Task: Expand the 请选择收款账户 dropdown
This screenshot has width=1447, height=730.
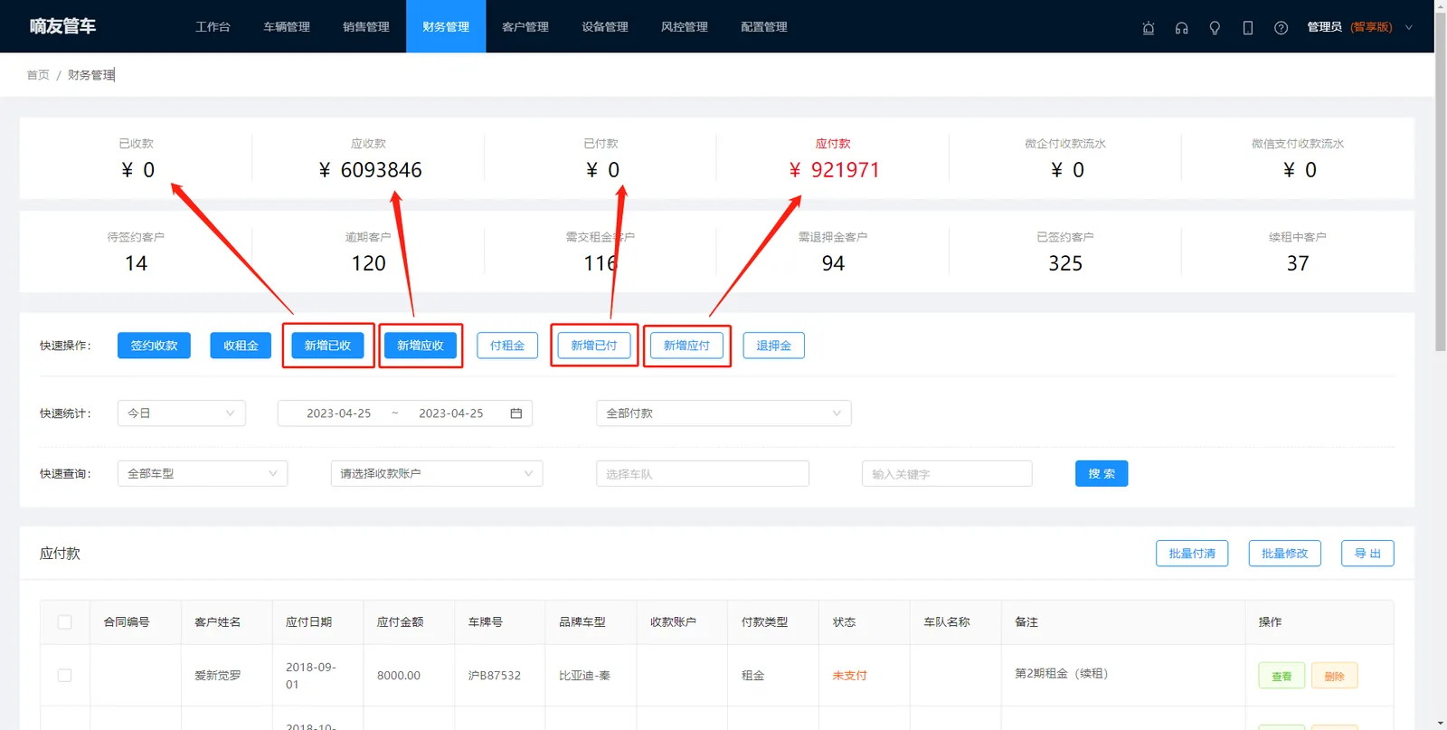Action: 437,474
